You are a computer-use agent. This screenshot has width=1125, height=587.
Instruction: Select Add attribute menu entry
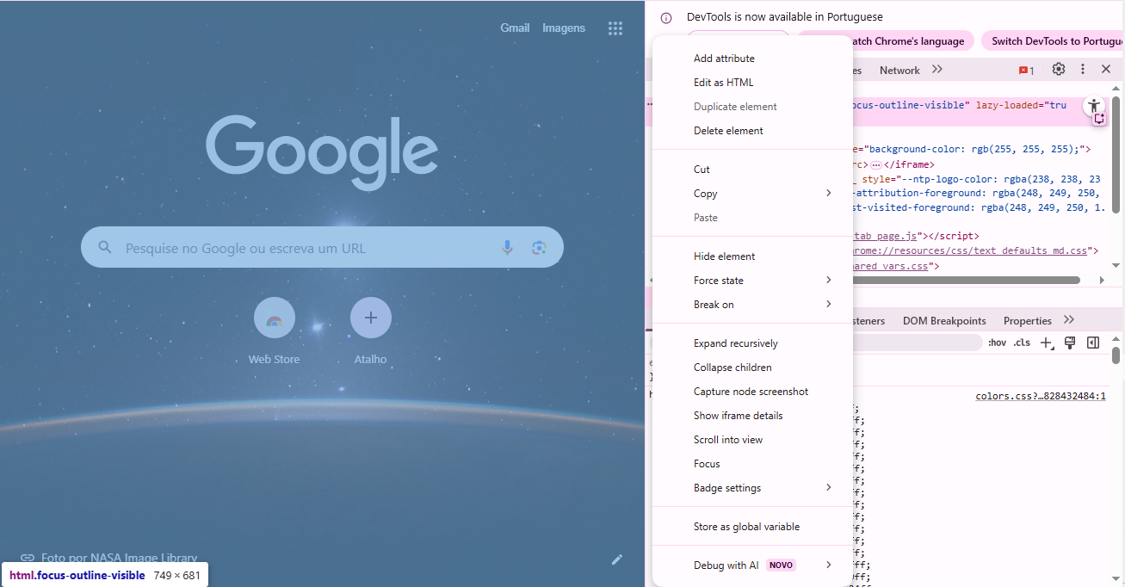752,59
